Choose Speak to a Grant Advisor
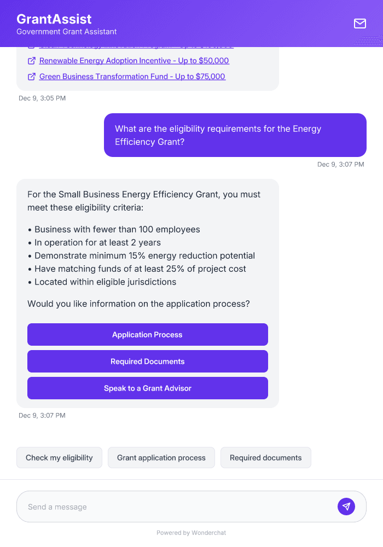 147,388
